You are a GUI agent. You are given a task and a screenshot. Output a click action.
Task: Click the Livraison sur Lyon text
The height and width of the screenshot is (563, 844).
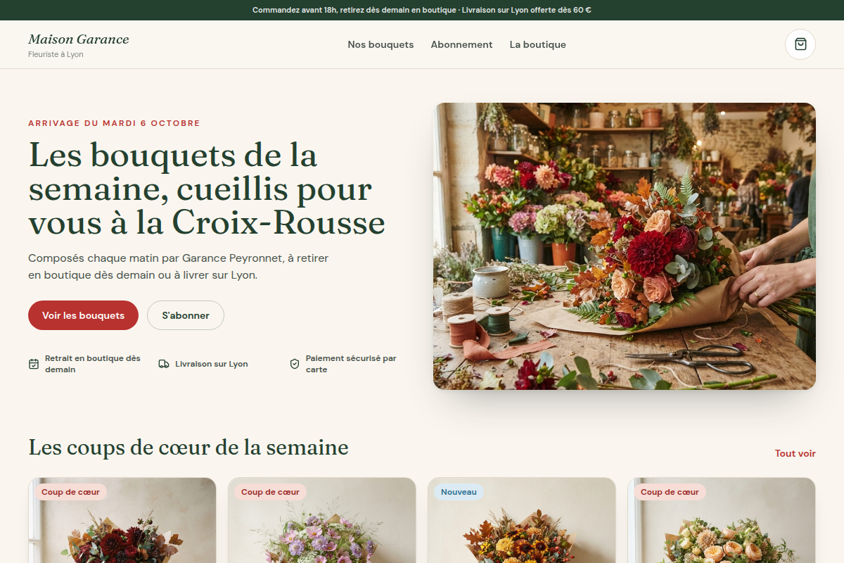pyautogui.click(x=212, y=364)
